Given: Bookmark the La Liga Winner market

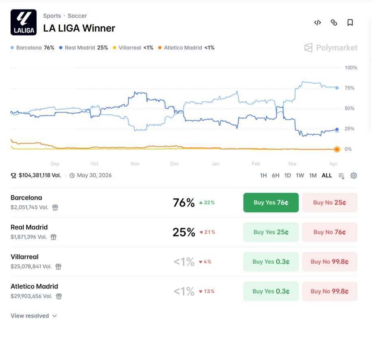Looking at the screenshot, I should (x=350, y=23).
